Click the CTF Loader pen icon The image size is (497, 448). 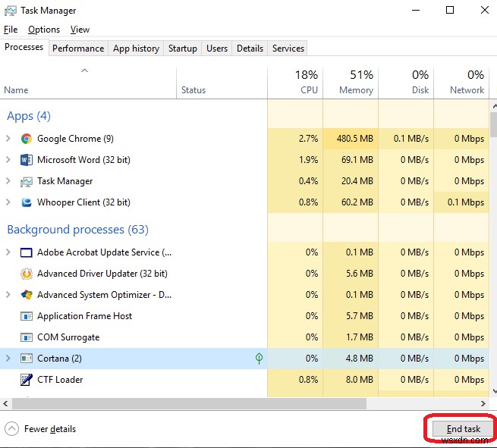pyautogui.click(x=27, y=380)
